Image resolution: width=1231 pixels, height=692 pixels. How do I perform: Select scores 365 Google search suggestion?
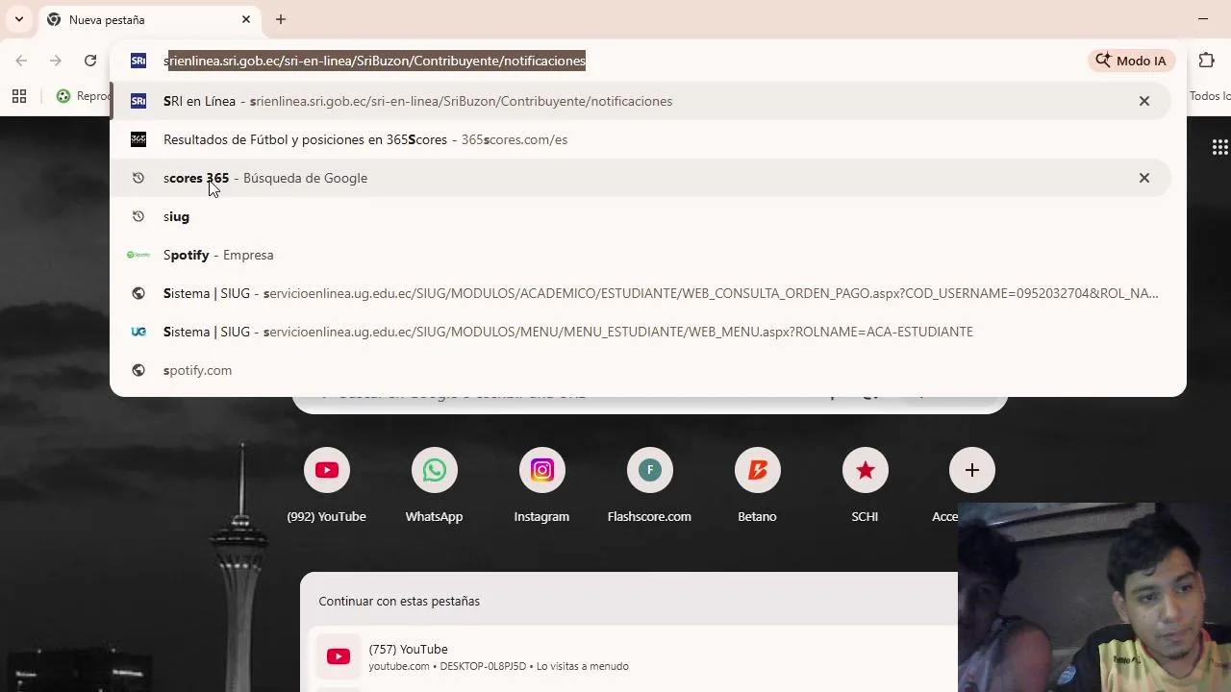pyautogui.click(x=640, y=178)
